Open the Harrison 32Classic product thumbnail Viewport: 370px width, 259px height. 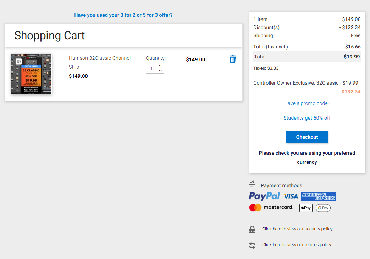(x=31, y=74)
